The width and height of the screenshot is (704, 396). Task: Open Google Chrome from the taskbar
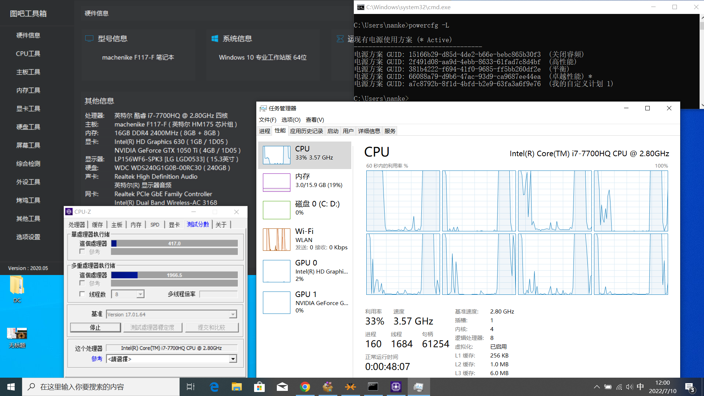tap(305, 387)
